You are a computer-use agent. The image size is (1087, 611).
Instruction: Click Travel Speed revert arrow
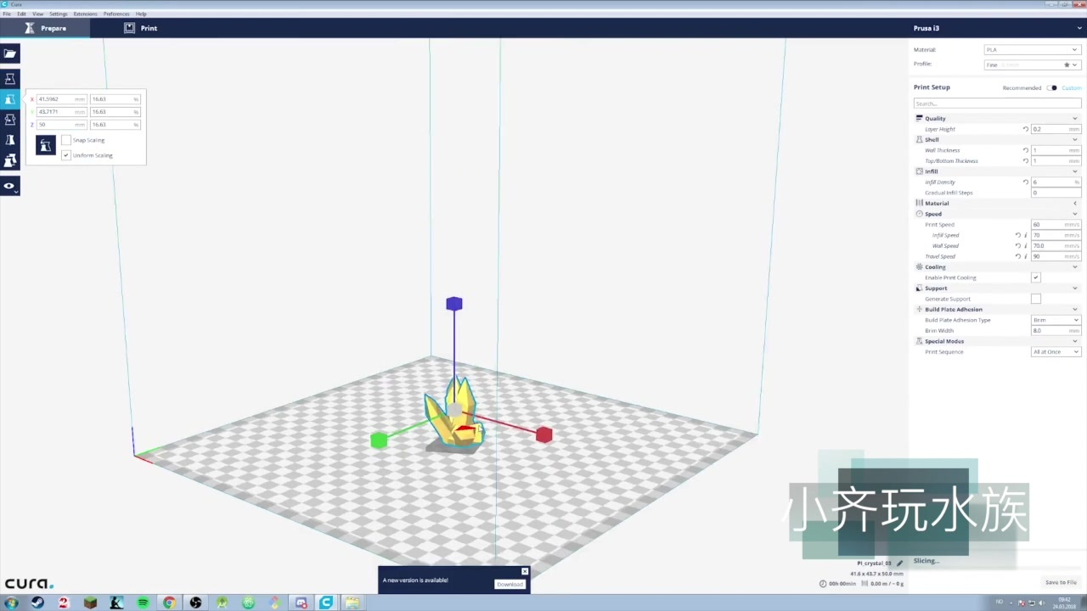tap(1017, 256)
